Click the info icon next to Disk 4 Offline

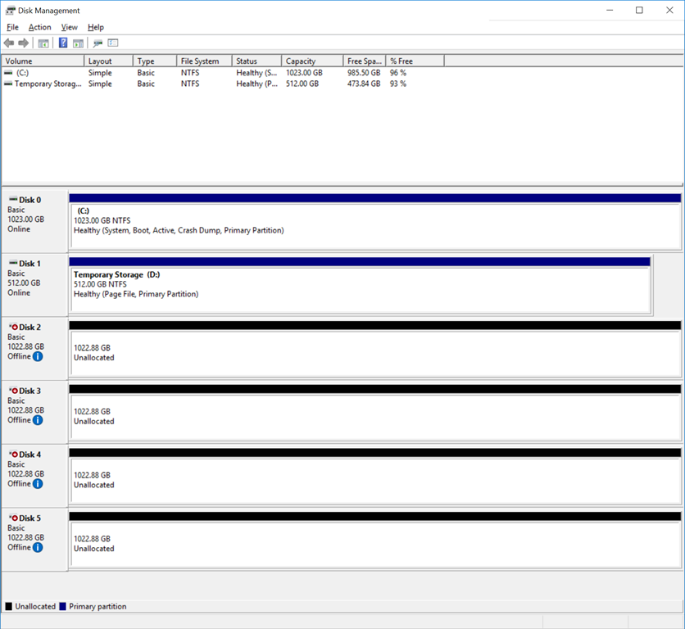coord(38,484)
